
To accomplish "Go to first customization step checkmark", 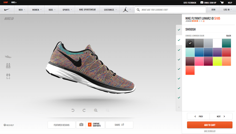I will (x=179, y=30).
